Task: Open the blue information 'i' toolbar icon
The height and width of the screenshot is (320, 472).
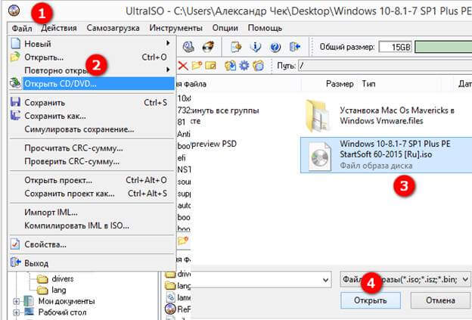Action: click(x=255, y=47)
